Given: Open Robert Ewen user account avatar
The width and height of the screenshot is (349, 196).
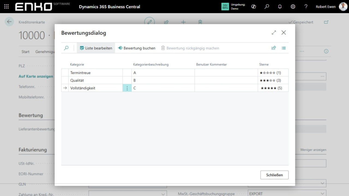Looking at the screenshot, I should (343, 7).
